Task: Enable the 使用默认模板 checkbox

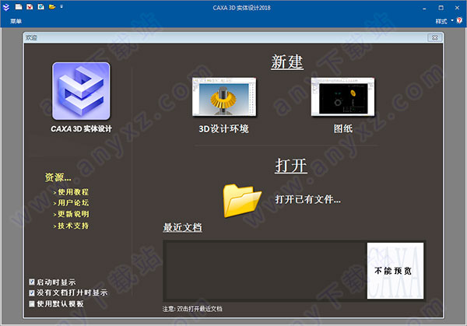Action: (x=32, y=303)
